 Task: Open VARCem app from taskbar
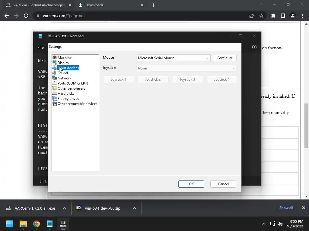(63, 224)
